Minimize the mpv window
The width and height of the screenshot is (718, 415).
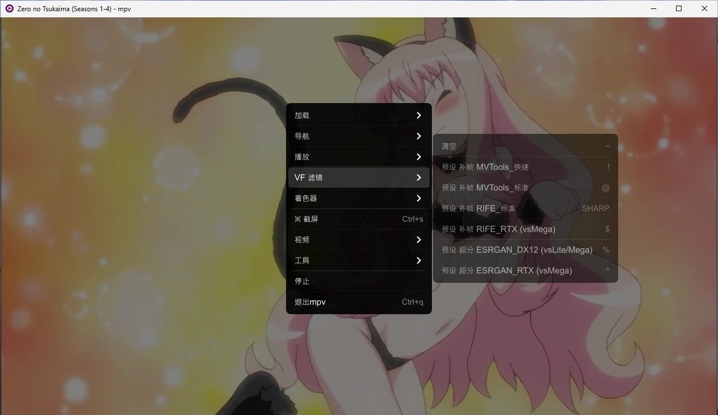click(x=653, y=8)
